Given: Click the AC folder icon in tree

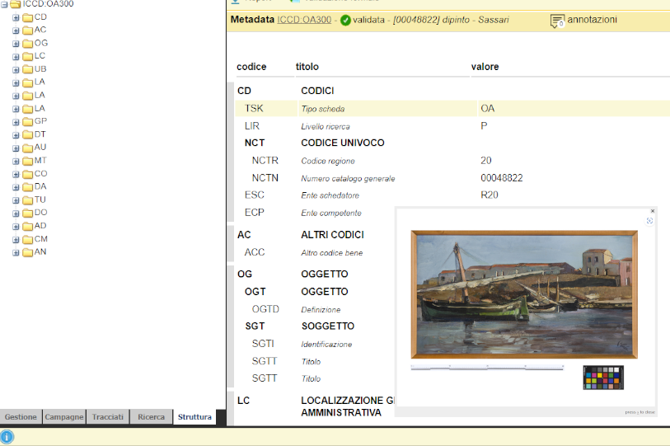Looking at the screenshot, I should (28, 31).
